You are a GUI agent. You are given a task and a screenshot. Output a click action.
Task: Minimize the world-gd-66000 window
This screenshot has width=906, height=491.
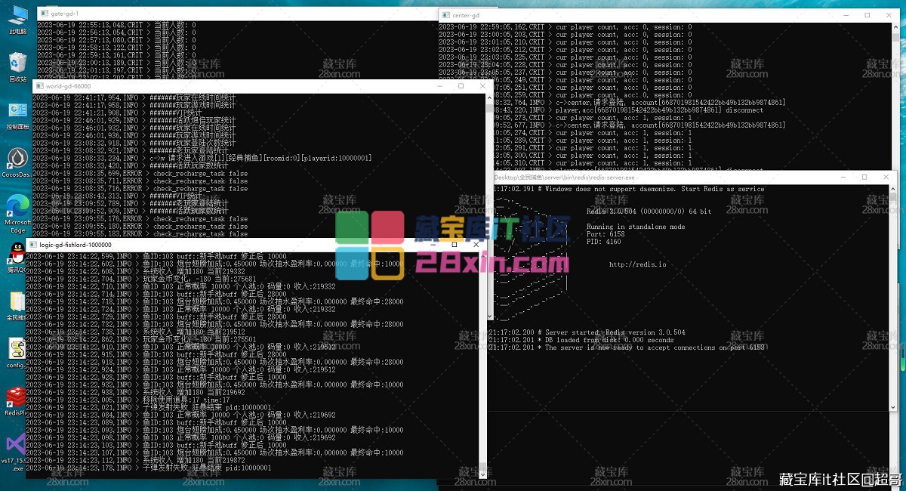(x=442, y=86)
